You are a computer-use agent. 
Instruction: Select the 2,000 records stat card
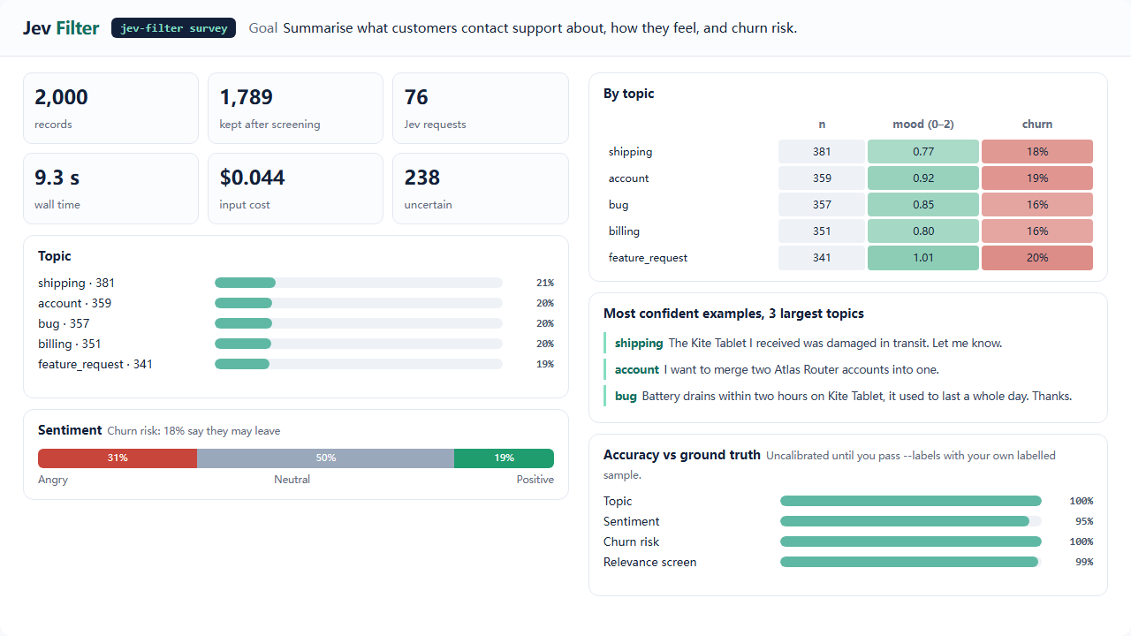click(x=110, y=108)
